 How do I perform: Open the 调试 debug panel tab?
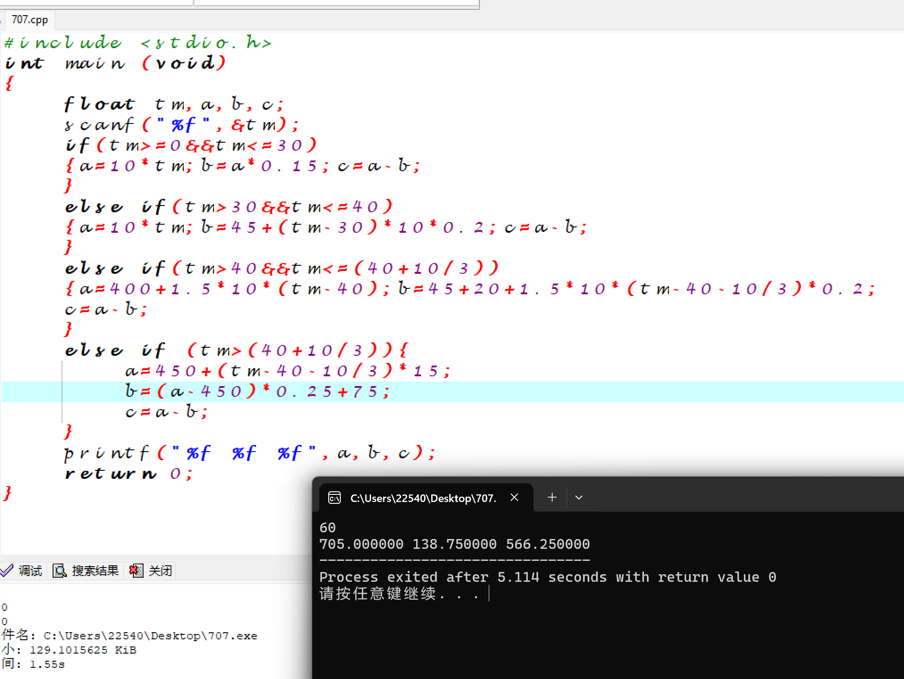coord(29,571)
